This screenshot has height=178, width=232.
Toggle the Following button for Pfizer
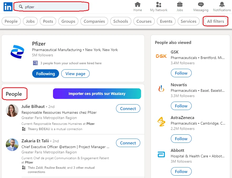click(46, 74)
